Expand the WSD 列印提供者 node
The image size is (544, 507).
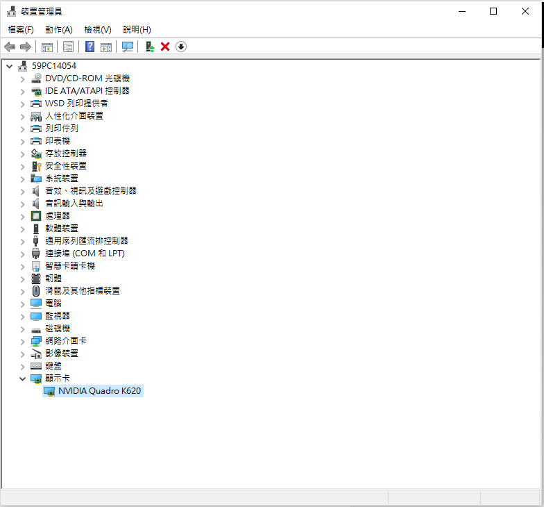click(22, 104)
